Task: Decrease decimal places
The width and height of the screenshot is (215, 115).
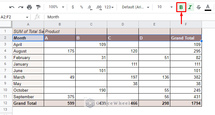Action: click(90, 7)
